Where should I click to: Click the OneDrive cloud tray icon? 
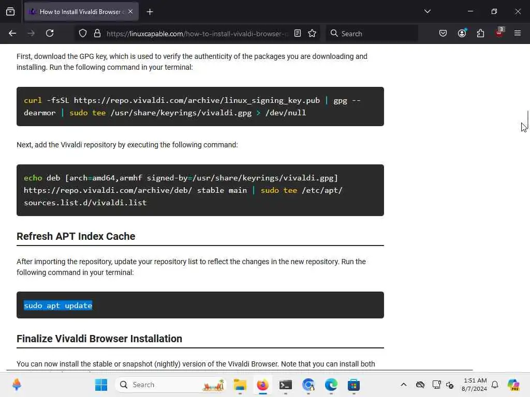point(420,385)
